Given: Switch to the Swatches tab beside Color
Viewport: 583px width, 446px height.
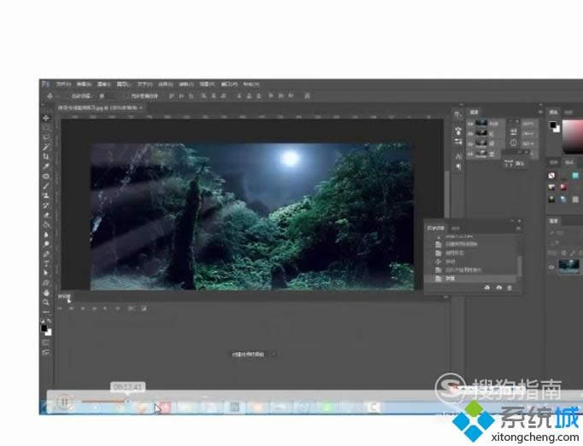Looking at the screenshot, I should pos(568,112).
